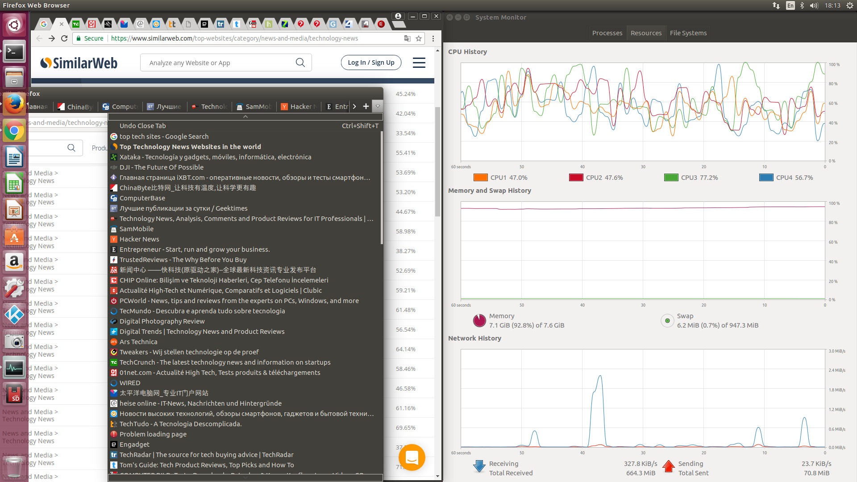Open the keyboard language En indicator
The height and width of the screenshot is (482, 857).
(x=790, y=5)
